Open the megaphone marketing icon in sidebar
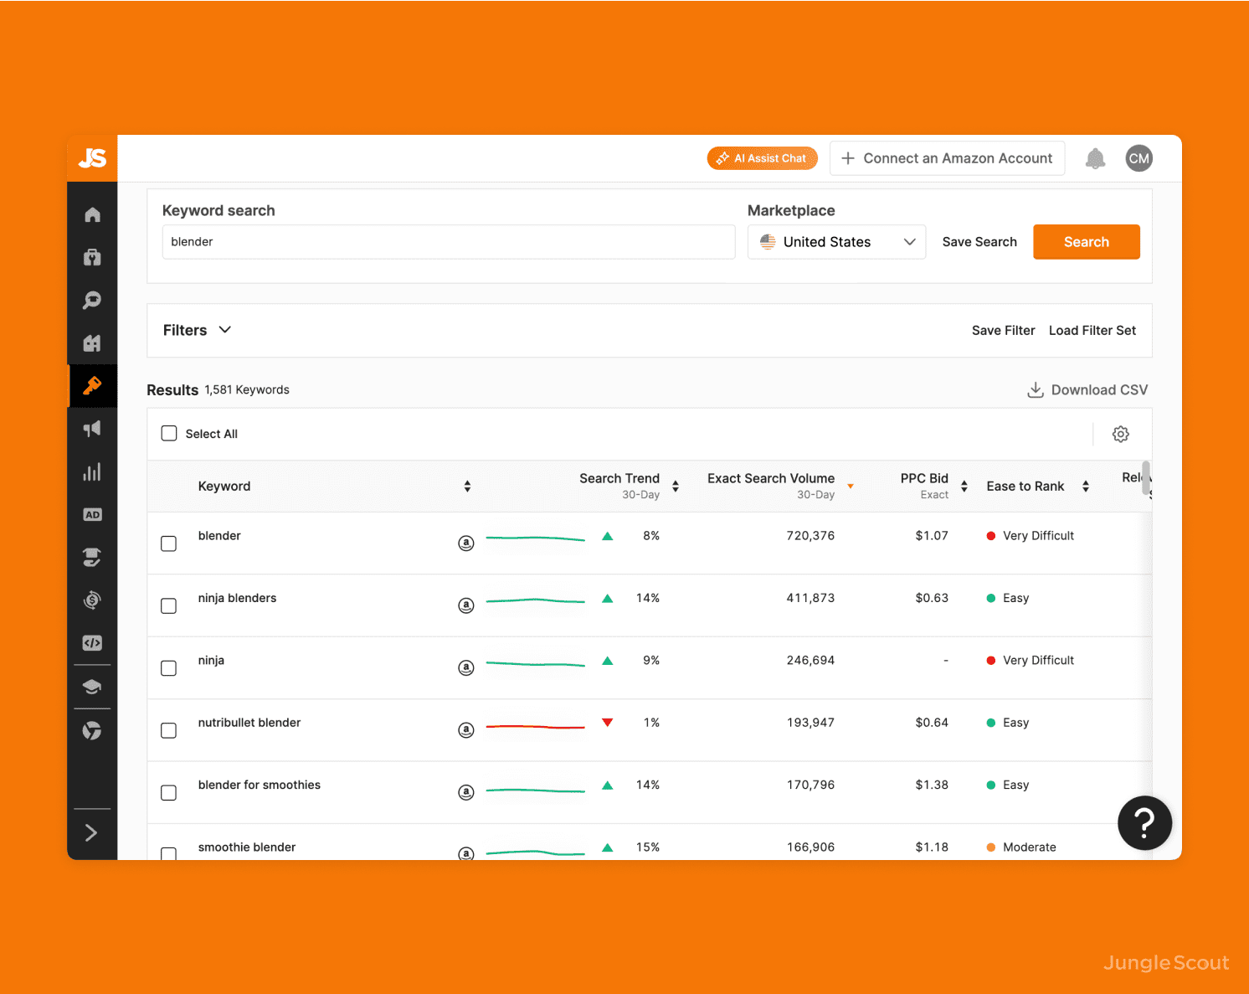Screen dimensions: 1249x994 click(92, 429)
